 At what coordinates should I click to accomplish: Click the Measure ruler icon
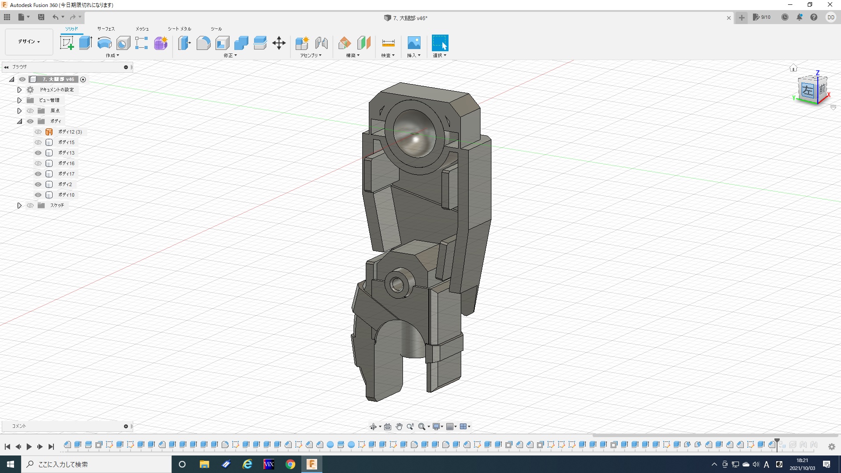click(x=388, y=43)
